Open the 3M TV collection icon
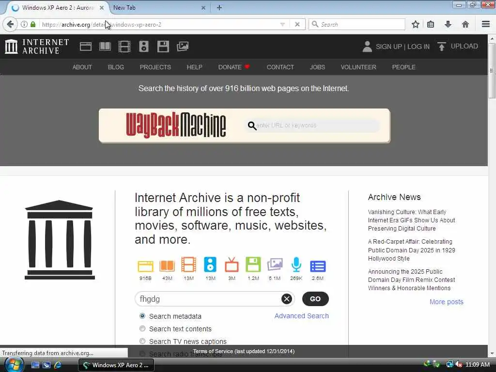 232,265
